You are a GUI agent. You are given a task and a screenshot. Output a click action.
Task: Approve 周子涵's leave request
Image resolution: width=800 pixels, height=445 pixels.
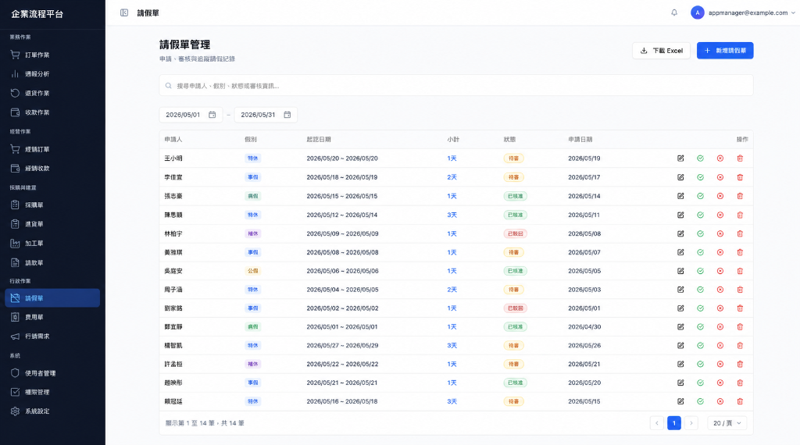(701, 290)
